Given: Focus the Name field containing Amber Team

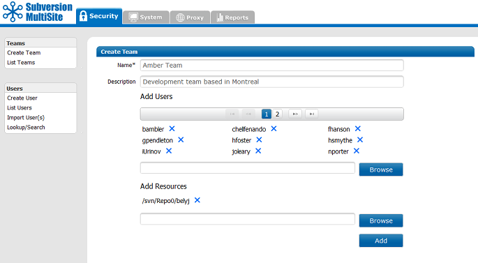Looking at the screenshot, I should pos(272,65).
